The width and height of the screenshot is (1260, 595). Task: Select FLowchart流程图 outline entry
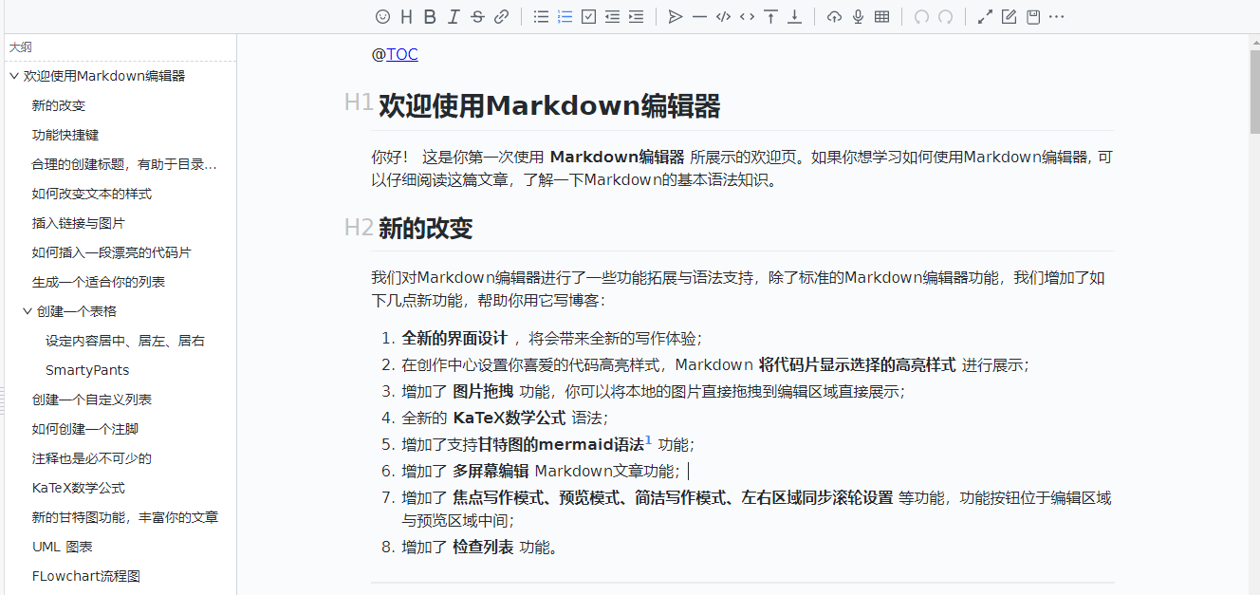click(x=86, y=576)
